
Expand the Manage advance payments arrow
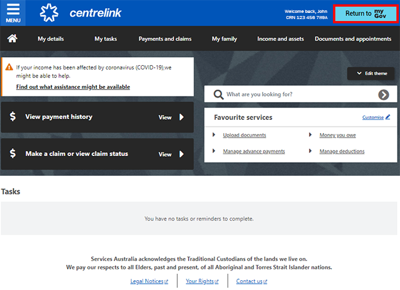[214, 151]
